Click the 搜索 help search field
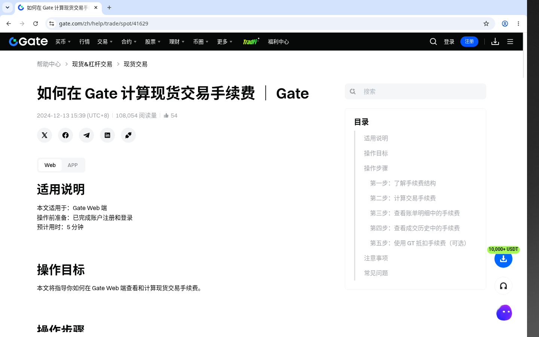This screenshot has width=539, height=337. tap(415, 91)
